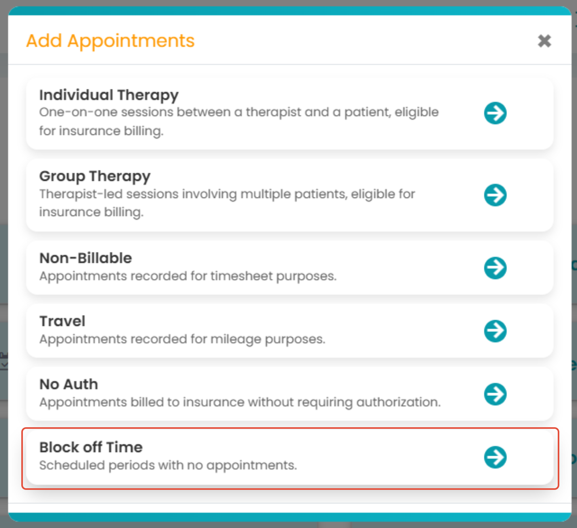
Task: Click the billed without authorization description
Action: point(240,402)
